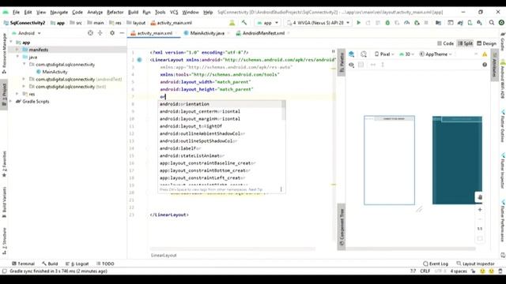This screenshot has width=506, height=284.
Task: Expand the res folder node
Action: [x=17, y=94]
